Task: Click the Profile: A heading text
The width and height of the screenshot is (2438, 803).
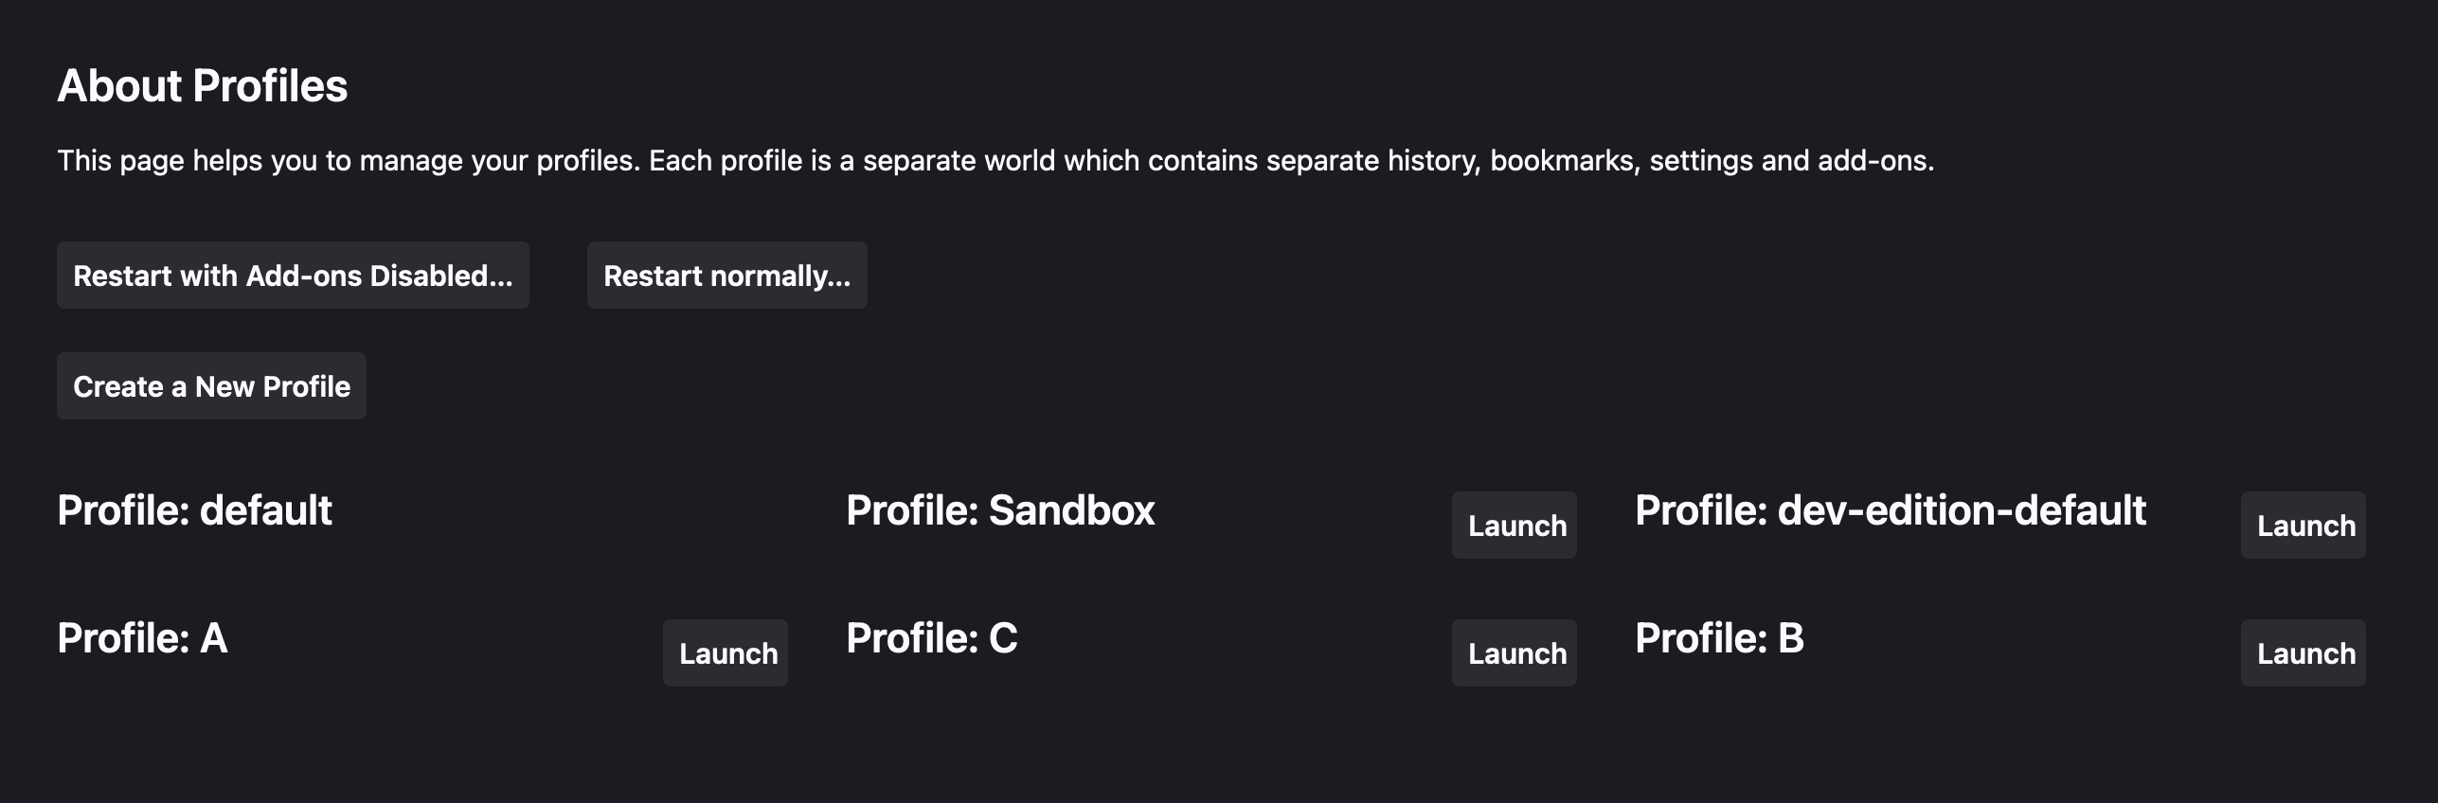Action: pyautogui.click(x=142, y=638)
